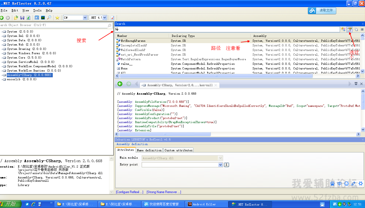Navigate back with the green toolbar arrow
Viewport: 365px width, 208px height.
coord(2,18)
